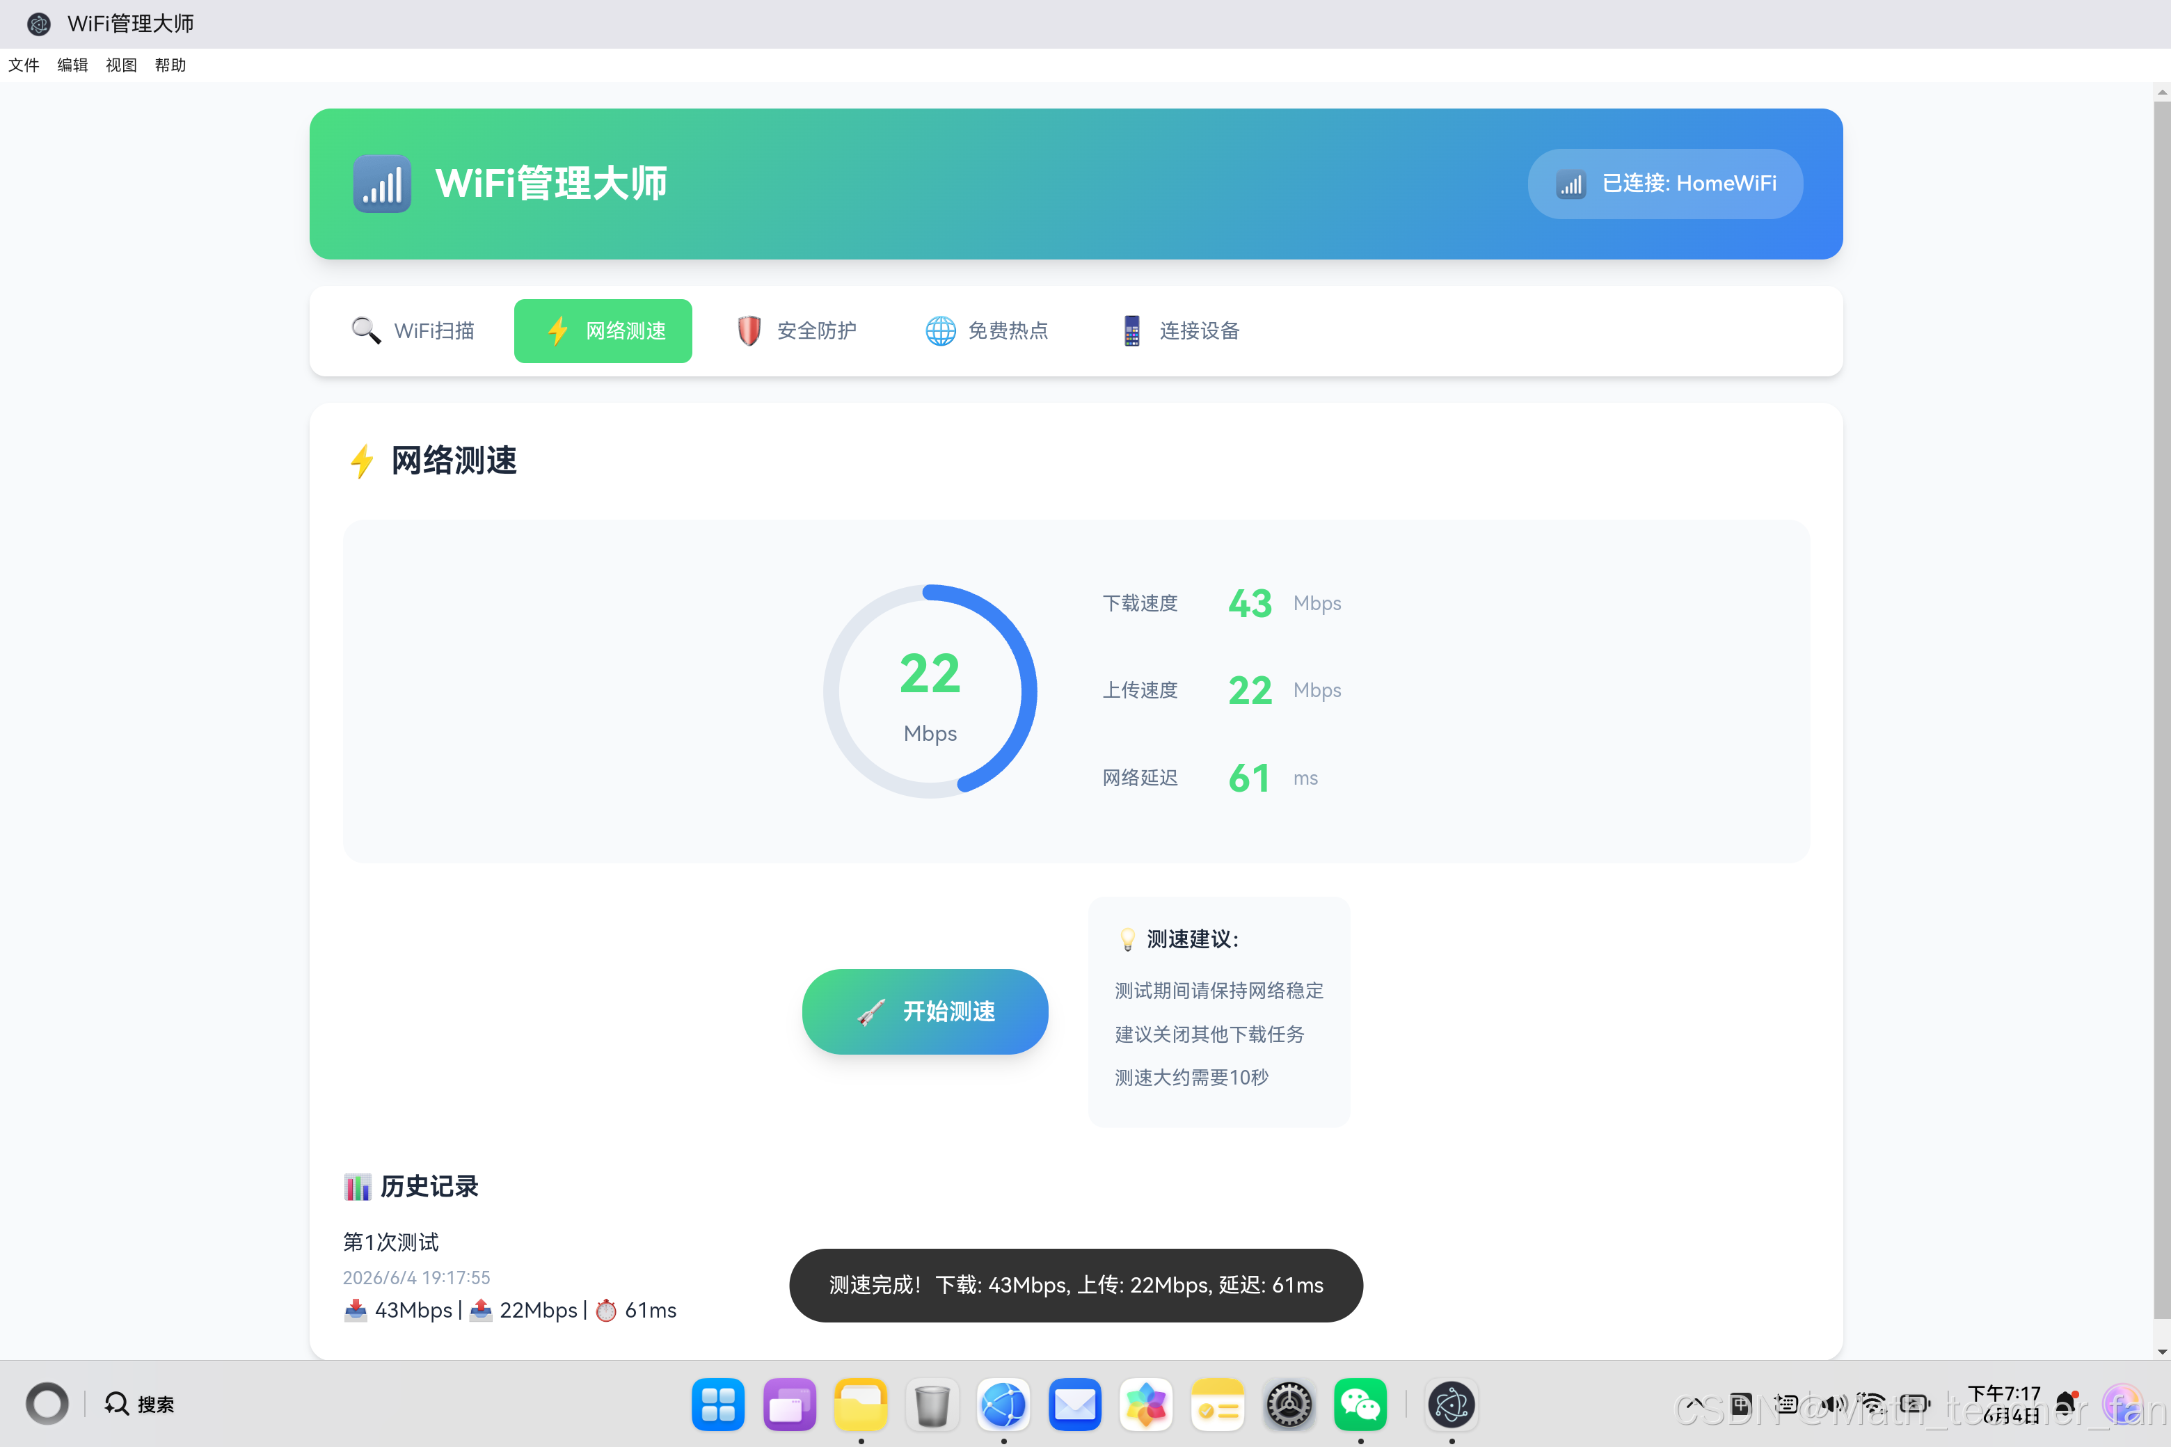Dismiss the 测速完成 toast notification
Image resolution: width=2171 pixels, height=1447 pixels.
1075,1285
